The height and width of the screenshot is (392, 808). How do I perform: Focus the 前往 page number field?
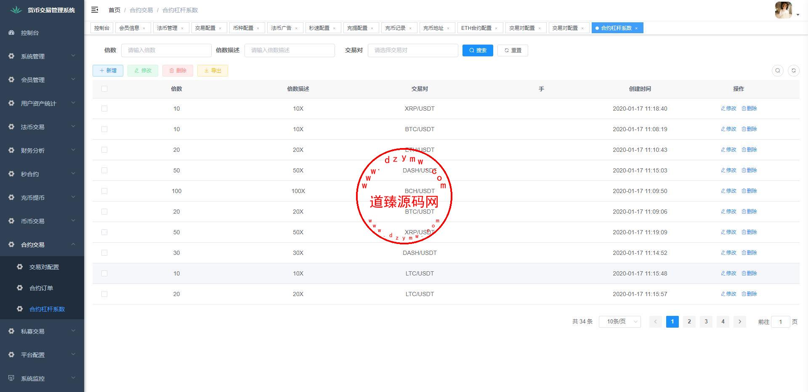click(780, 322)
